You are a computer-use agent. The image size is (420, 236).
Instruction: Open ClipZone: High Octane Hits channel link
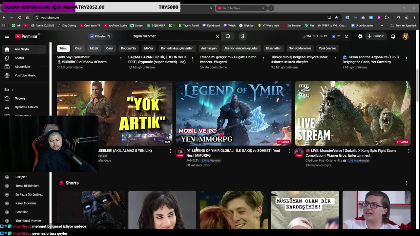[324, 161]
